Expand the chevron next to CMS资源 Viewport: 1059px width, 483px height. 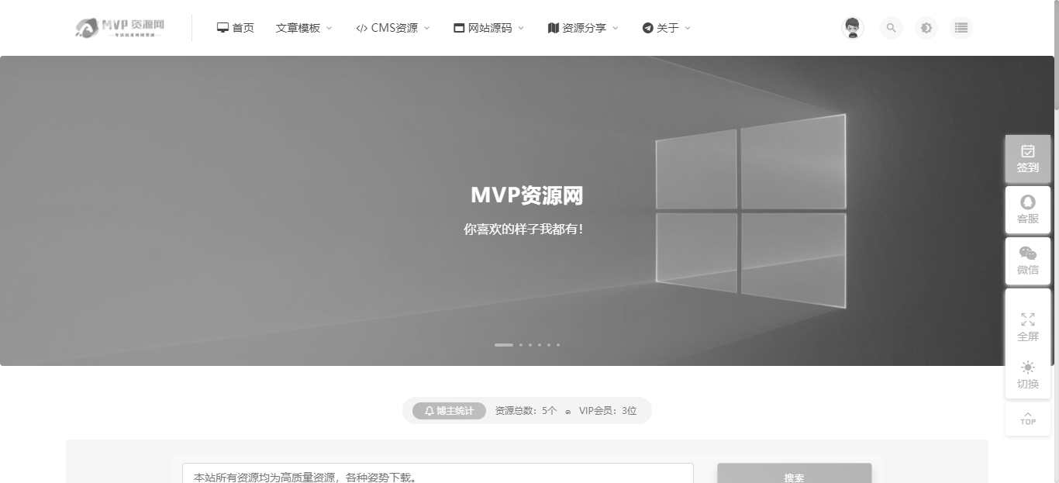pos(426,28)
